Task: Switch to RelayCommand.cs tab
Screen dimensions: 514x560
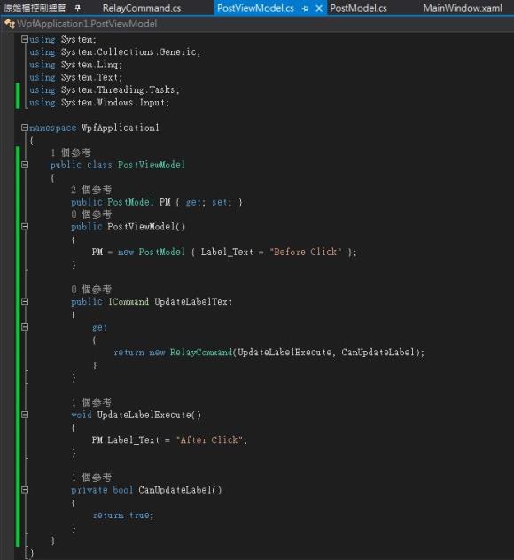Action: click(x=142, y=8)
